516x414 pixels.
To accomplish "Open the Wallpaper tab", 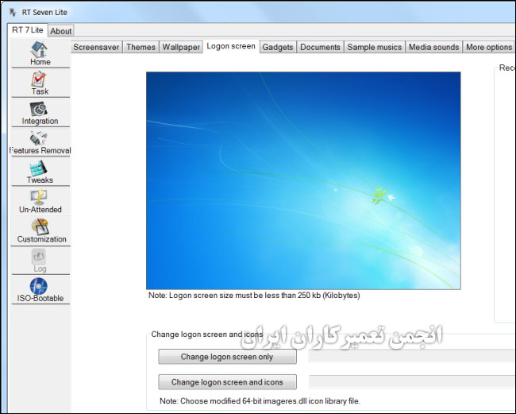I will [x=181, y=47].
